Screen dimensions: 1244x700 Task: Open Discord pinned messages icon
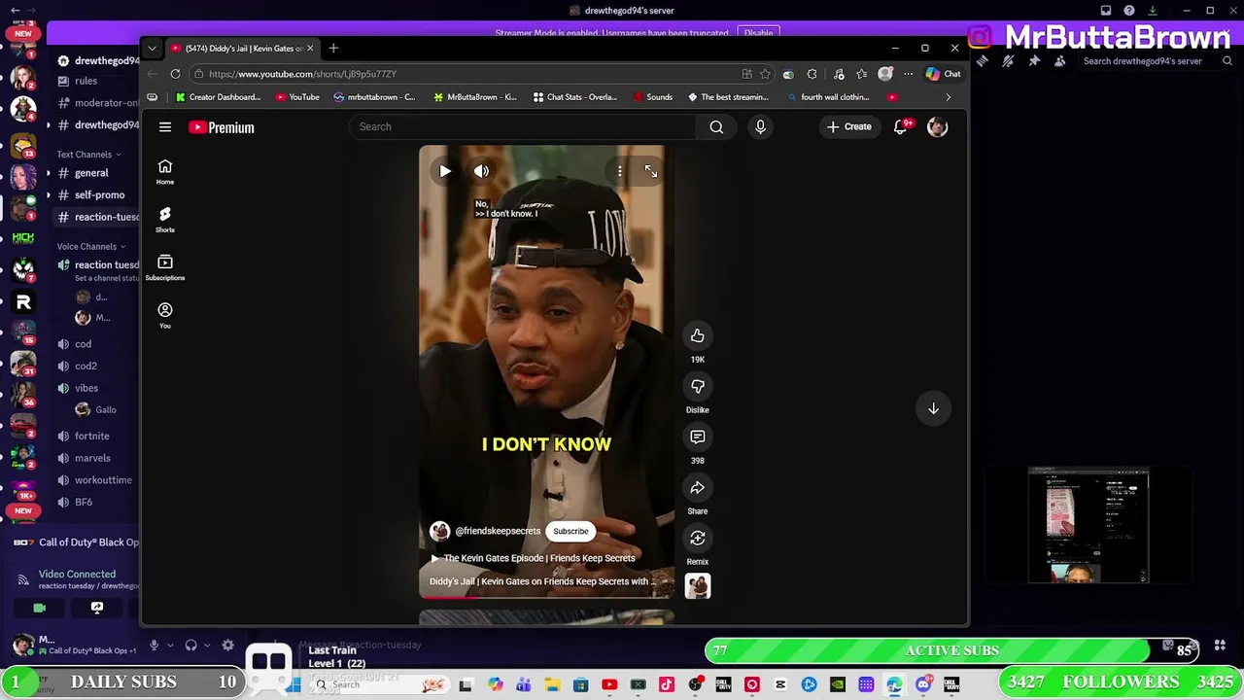tap(1034, 61)
